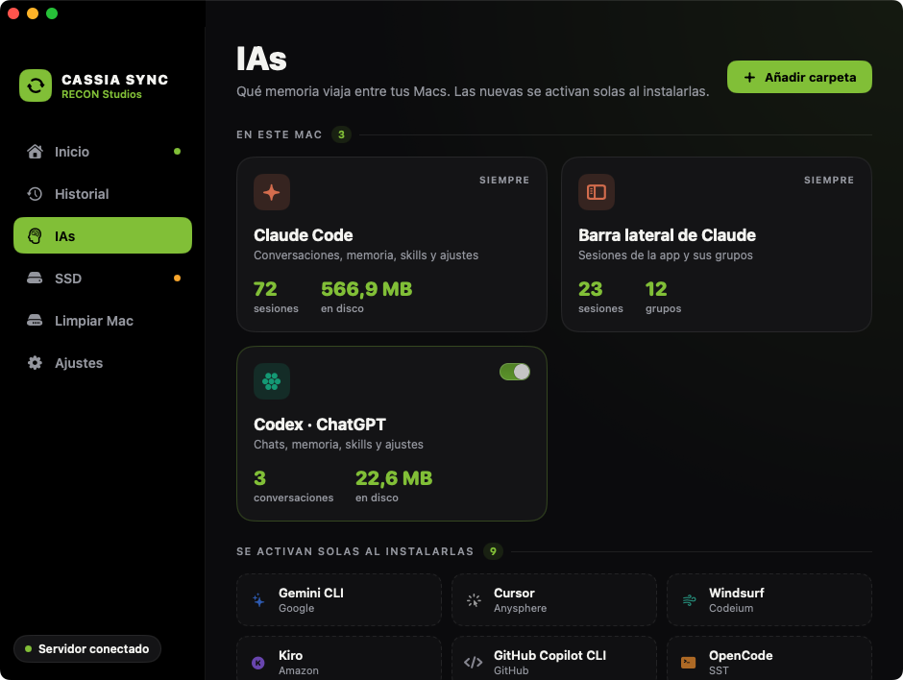This screenshot has width=903, height=680.
Task: Click the 22,6 MB en disco value
Action: click(394, 478)
